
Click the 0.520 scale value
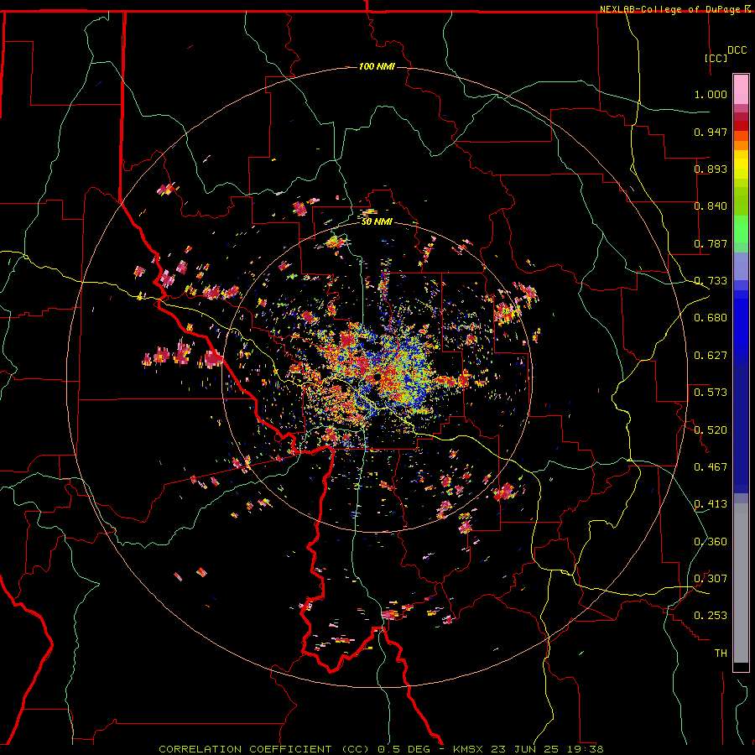pos(711,430)
